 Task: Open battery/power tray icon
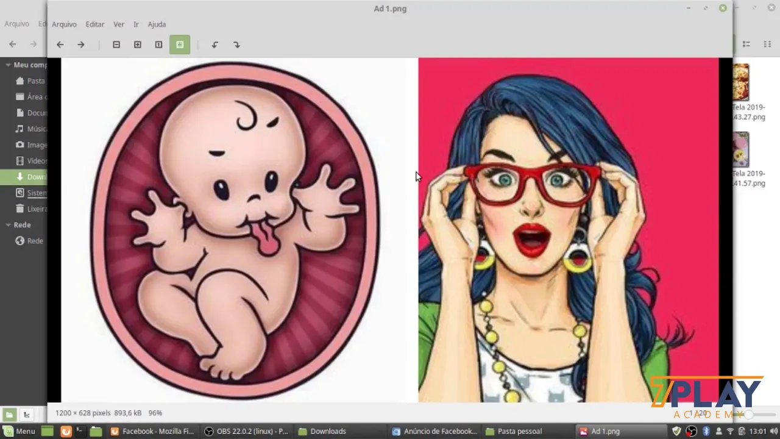(x=742, y=431)
